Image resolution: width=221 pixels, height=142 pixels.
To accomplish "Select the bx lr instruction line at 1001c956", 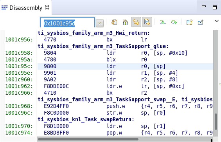I will tap(125, 40).
